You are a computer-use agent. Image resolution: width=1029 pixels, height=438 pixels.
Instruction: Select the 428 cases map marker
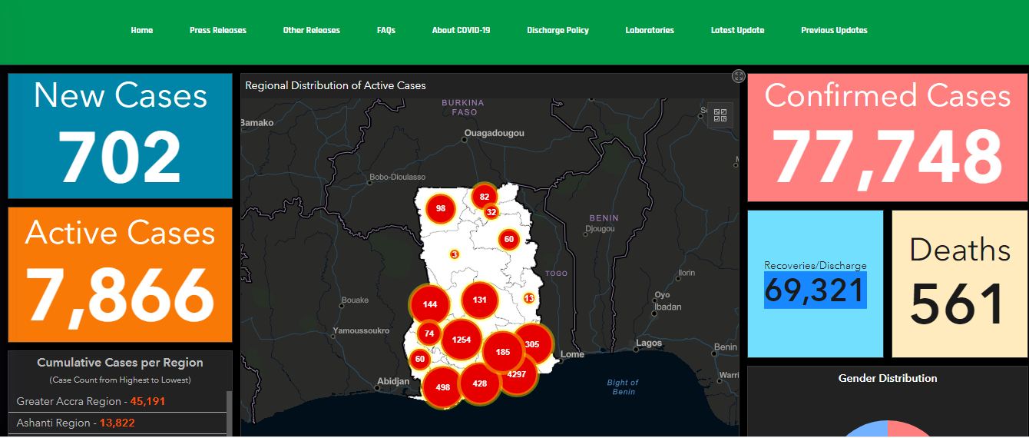(480, 383)
